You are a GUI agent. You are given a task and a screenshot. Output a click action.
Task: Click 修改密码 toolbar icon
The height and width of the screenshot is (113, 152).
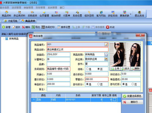[x=89, y=14]
